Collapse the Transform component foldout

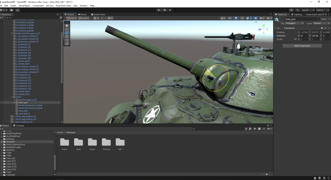click(275, 28)
